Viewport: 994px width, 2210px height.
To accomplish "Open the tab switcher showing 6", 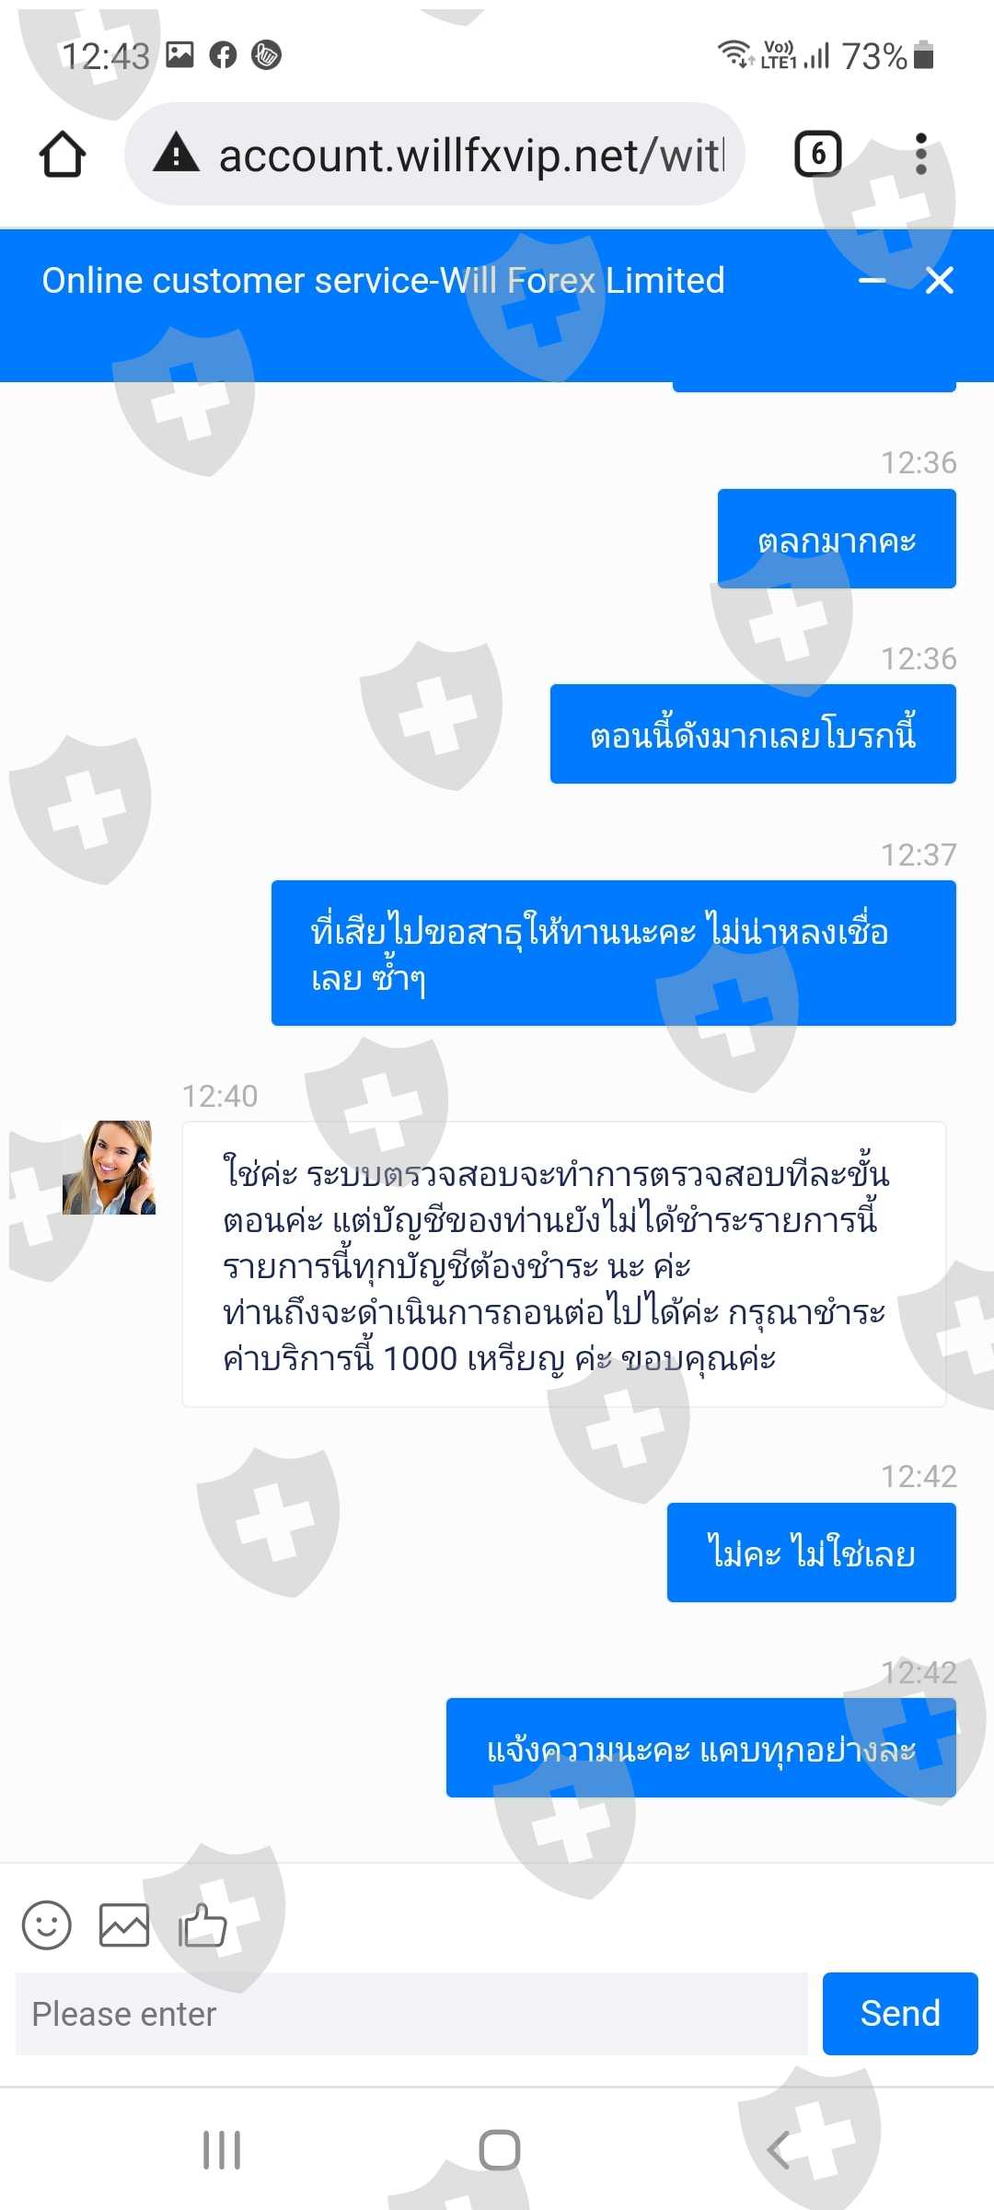I will (818, 154).
